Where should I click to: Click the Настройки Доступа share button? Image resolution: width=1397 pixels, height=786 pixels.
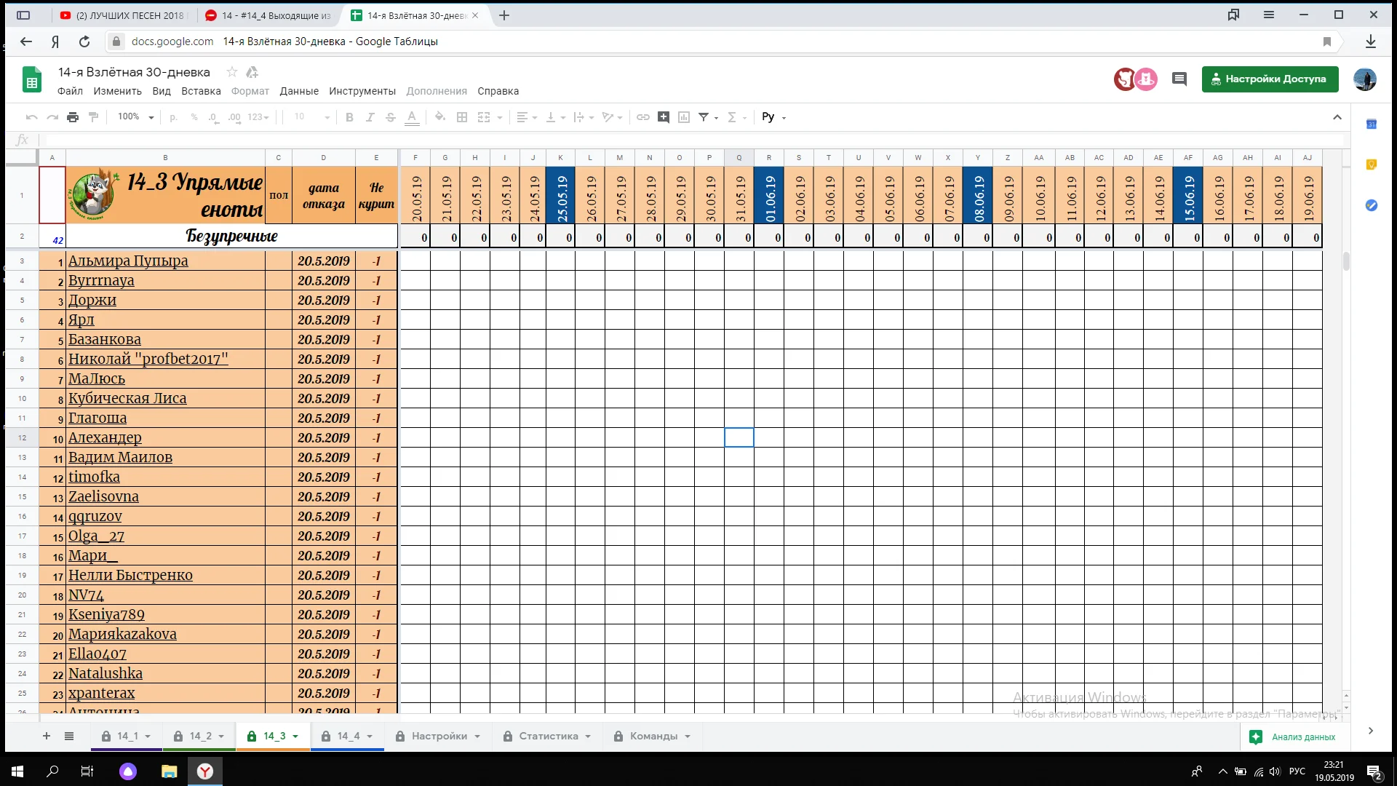click(x=1270, y=79)
